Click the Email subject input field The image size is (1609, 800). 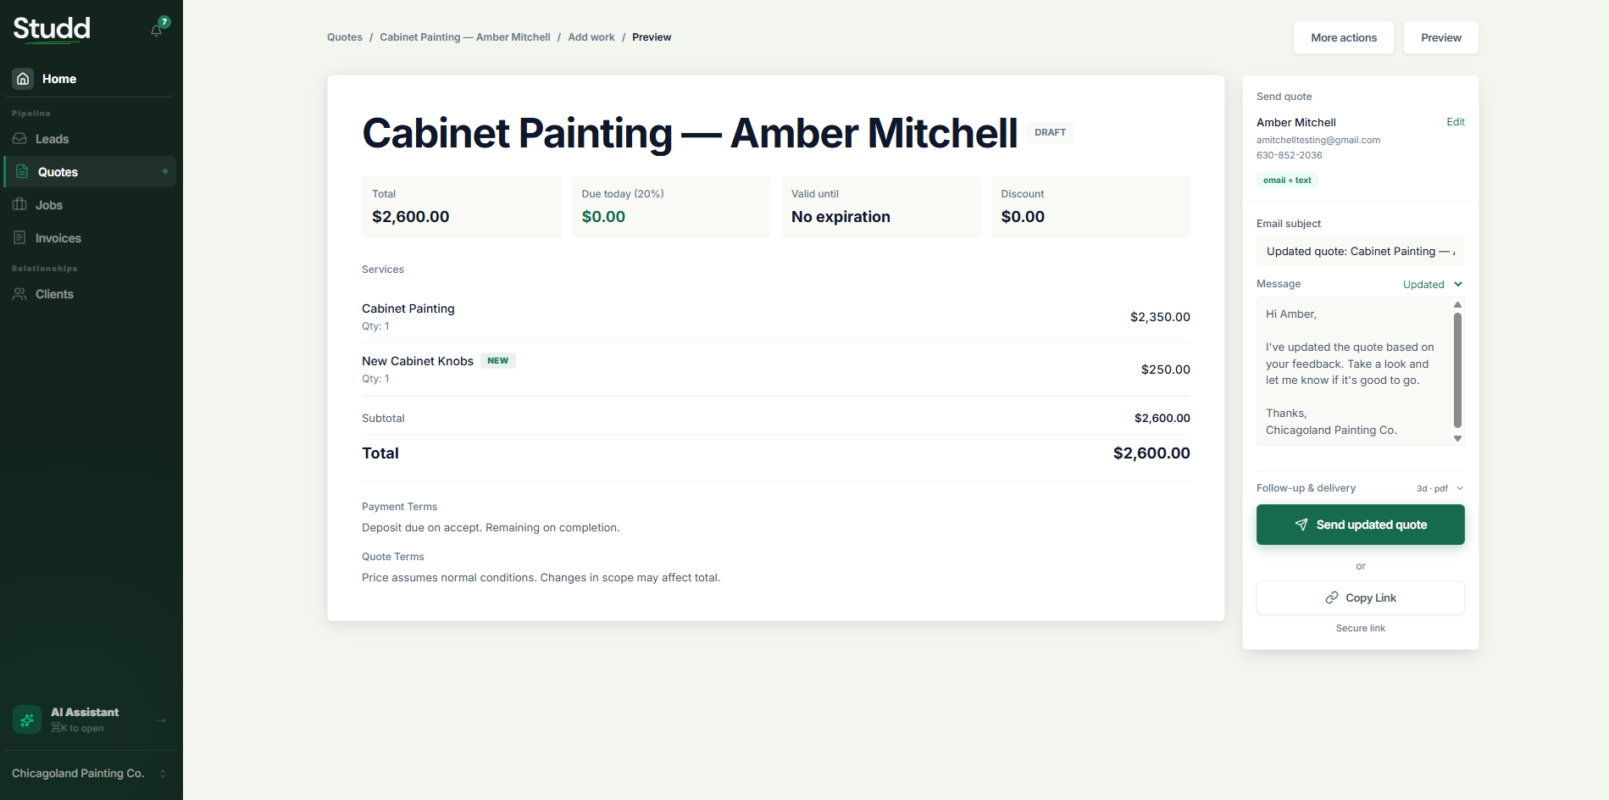tap(1360, 251)
